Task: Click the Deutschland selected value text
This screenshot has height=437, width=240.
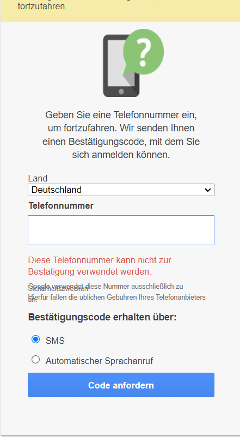Action: 57,190
